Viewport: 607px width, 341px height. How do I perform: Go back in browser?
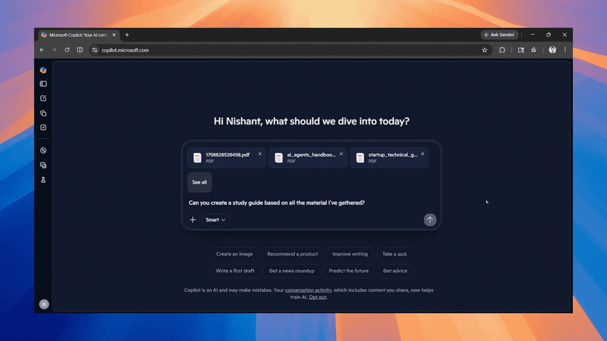(42, 50)
